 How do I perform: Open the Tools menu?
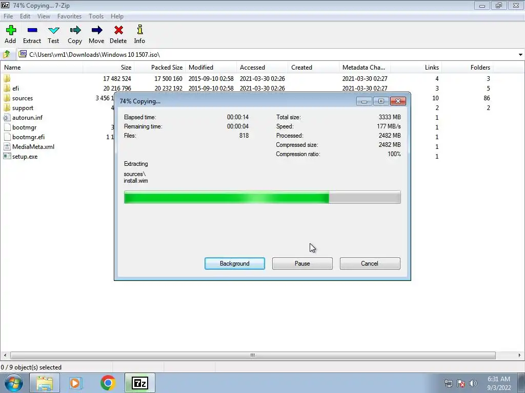point(96,16)
